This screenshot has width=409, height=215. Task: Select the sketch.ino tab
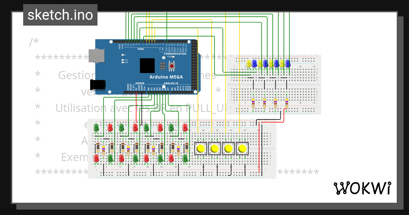(x=60, y=15)
